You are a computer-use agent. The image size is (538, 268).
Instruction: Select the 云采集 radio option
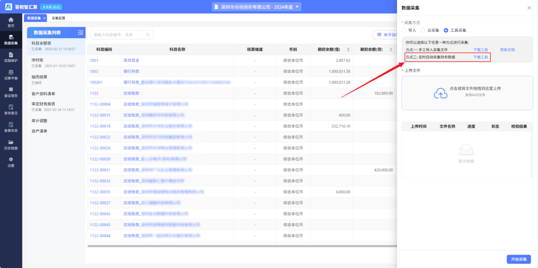tap(423, 30)
